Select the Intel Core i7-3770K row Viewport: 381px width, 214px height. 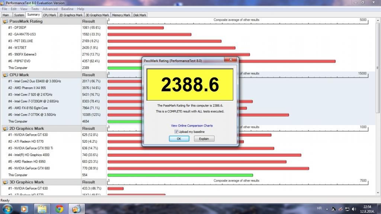[54, 115]
